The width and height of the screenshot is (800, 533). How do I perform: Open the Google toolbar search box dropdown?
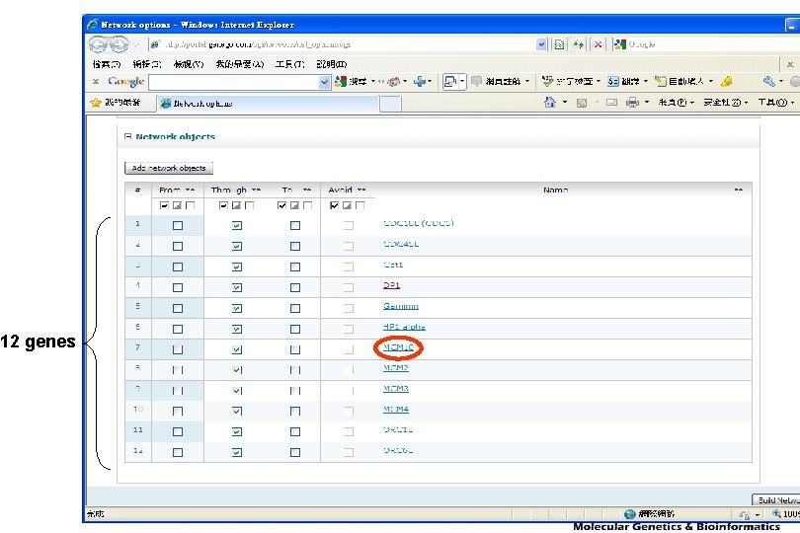324,82
